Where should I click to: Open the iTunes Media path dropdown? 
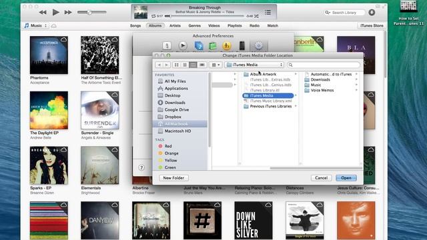(254, 65)
